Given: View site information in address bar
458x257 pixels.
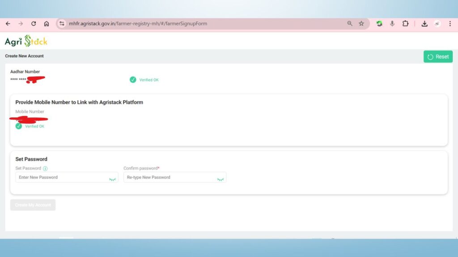Looking at the screenshot, I should pyautogui.click(x=62, y=24).
